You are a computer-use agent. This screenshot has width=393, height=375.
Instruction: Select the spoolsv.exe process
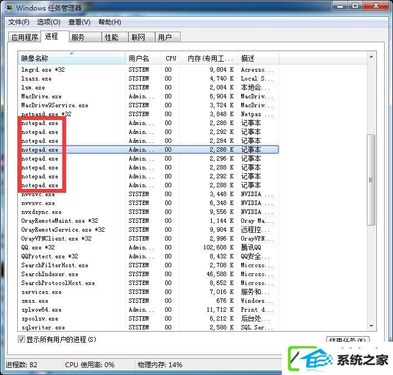(x=148, y=319)
